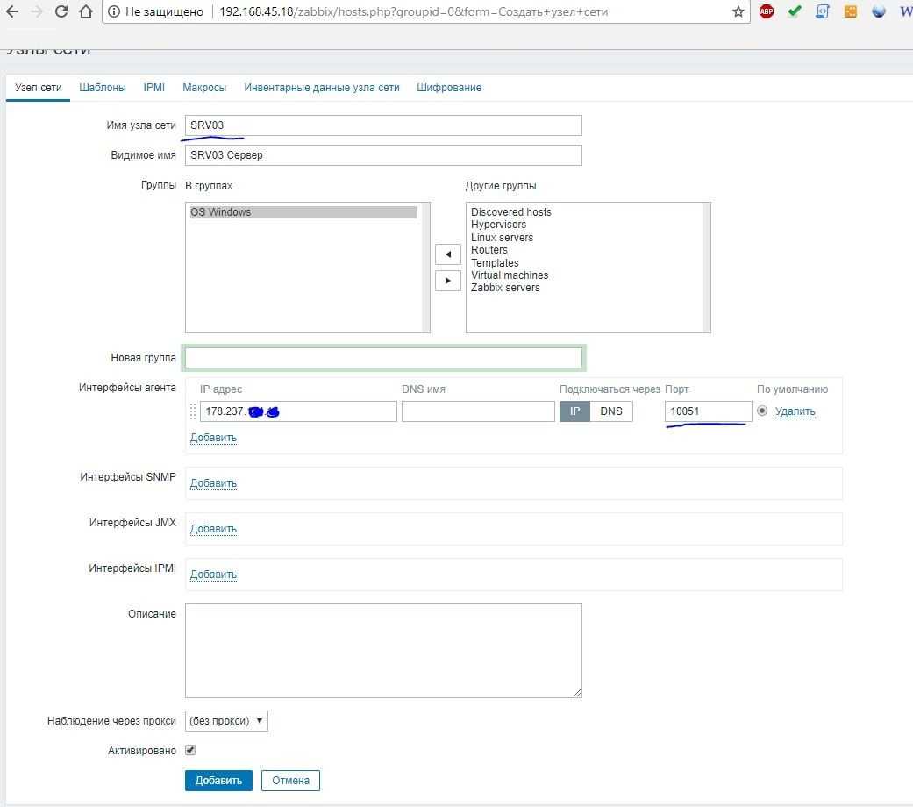Move group using the left arrow button
This screenshot has width=913, height=807.
click(x=448, y=254)
